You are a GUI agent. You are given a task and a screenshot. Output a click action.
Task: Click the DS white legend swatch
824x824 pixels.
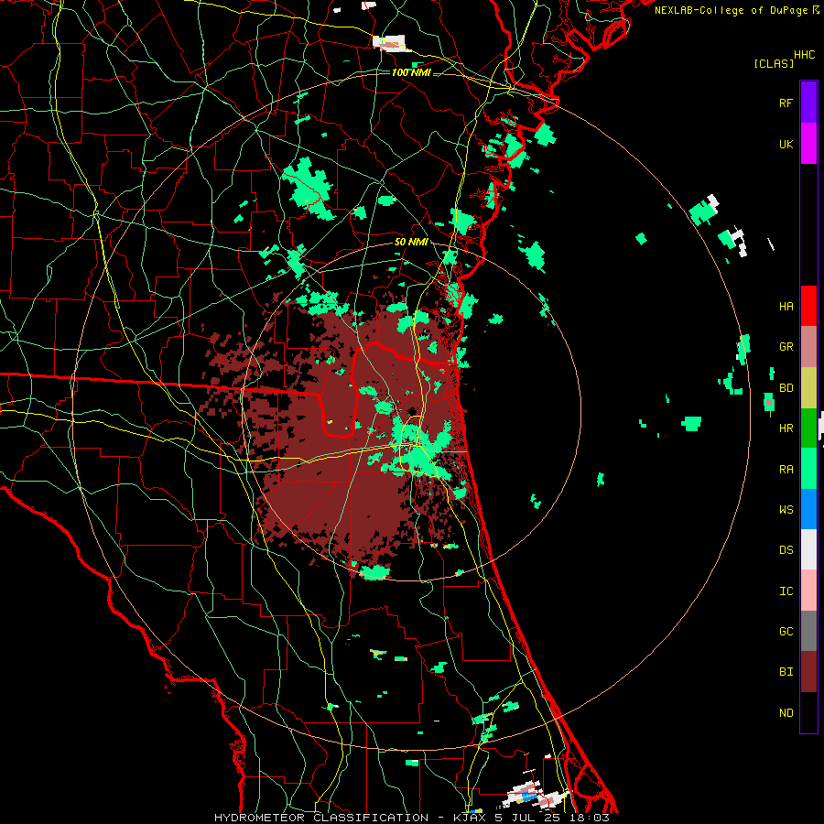click(808, 549)
